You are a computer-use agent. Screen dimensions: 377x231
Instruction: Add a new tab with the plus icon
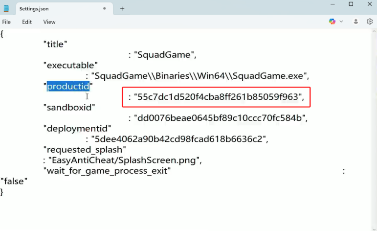(122, 8)
